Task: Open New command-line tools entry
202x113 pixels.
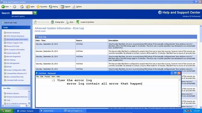Action: (15, 77)
